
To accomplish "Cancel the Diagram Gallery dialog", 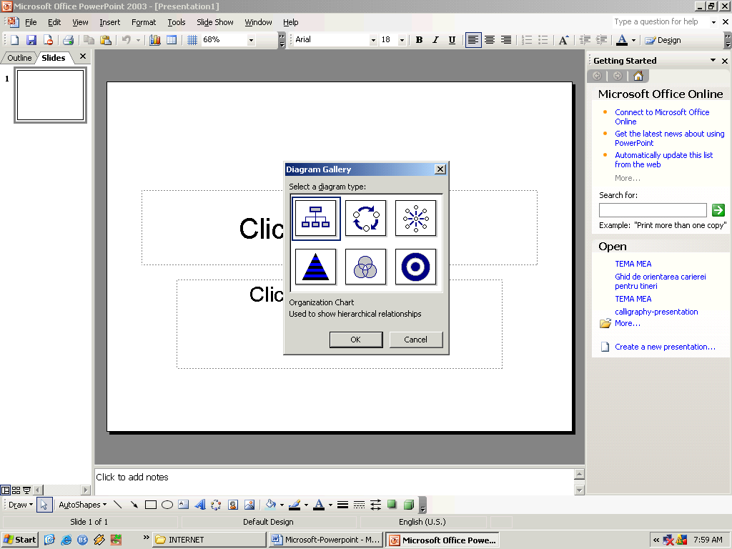I will pos(415,340).
